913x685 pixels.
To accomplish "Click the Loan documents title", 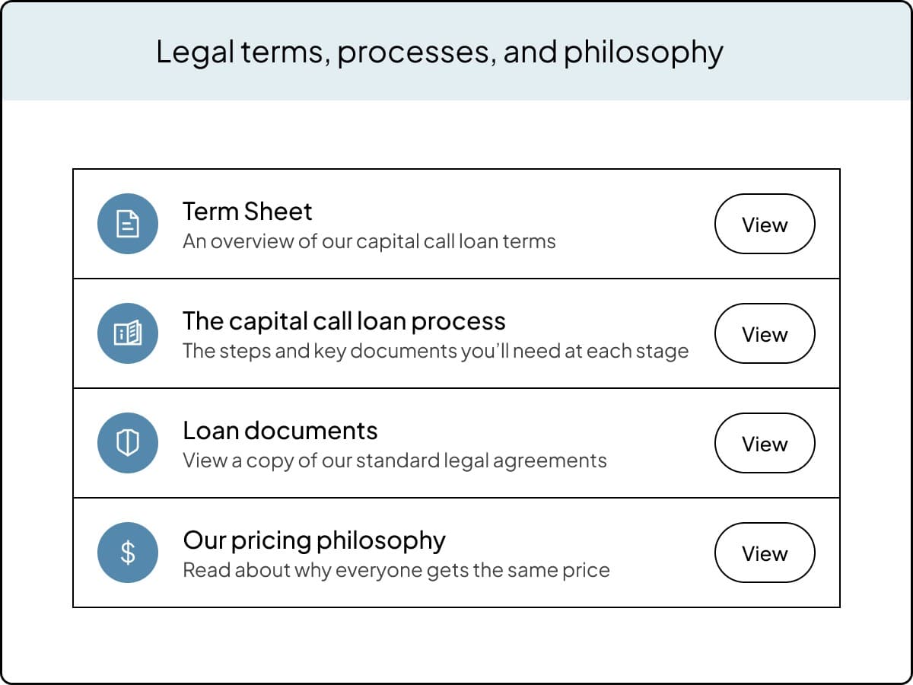I will [x=280, y=430].
